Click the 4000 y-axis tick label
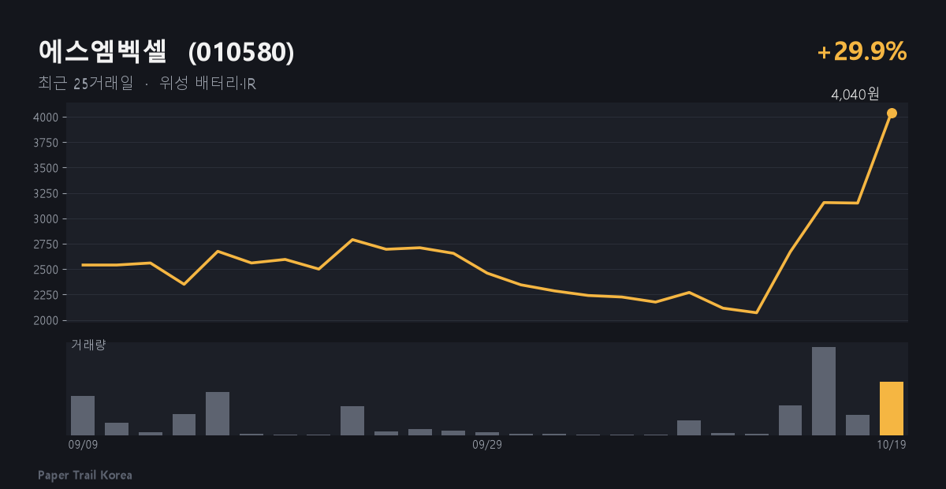This screenshot has width=946, height=489. click(x=47, y=118)
